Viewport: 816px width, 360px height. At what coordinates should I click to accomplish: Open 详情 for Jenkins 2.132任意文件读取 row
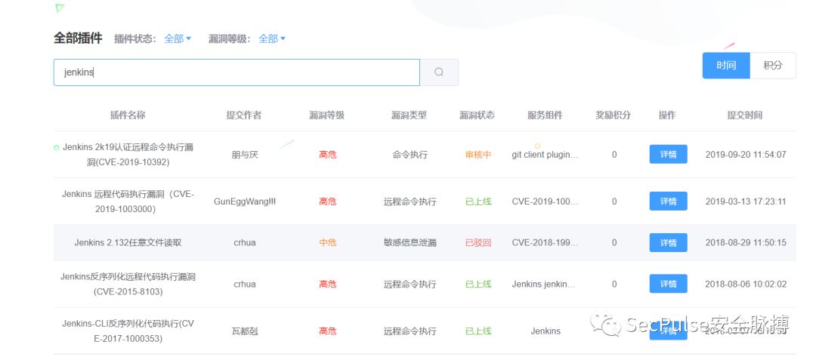pos(668,242)
